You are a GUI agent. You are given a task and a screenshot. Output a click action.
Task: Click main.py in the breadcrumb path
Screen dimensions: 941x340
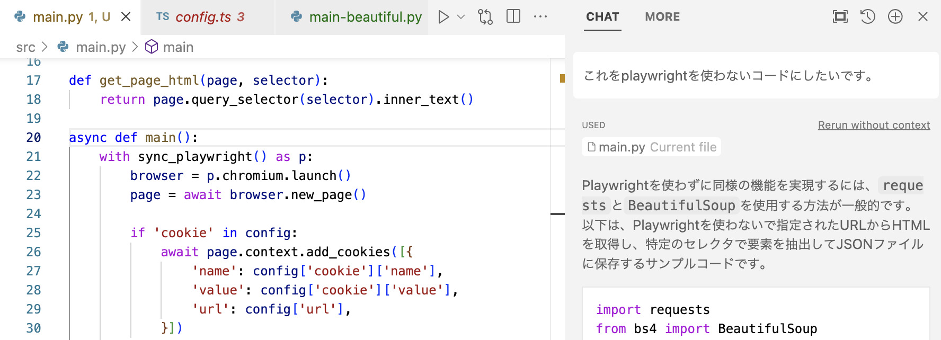[101, 47]
